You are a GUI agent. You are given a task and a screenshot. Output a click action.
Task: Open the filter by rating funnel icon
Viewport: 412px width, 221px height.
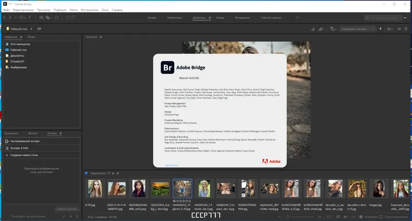tap(332, 29)
